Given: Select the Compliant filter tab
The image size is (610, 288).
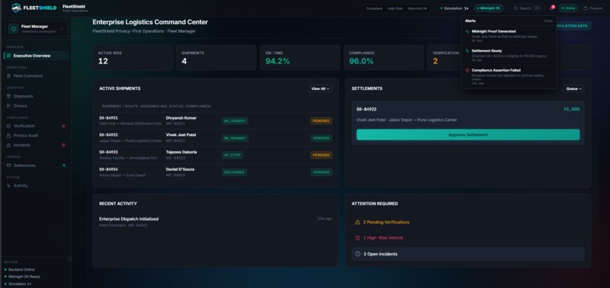Looking at the screenshot, I should (x=374, y=8).
